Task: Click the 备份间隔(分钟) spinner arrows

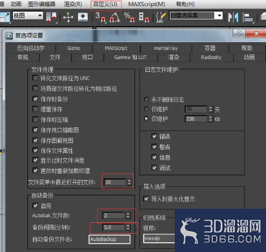Action: click(x=128, y=227)
